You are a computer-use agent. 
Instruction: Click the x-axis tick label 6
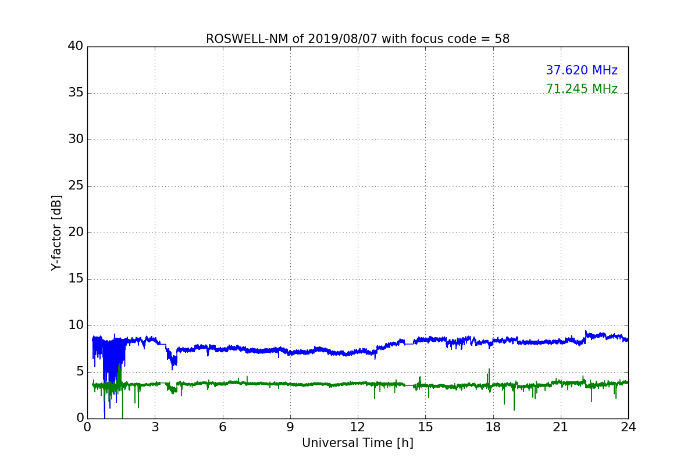coord(223,427)
